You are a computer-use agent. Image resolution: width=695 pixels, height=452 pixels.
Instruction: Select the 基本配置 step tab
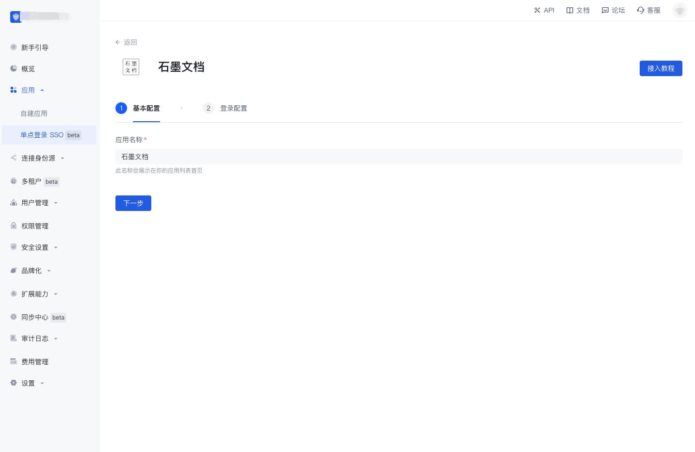(x=146, y=108)
